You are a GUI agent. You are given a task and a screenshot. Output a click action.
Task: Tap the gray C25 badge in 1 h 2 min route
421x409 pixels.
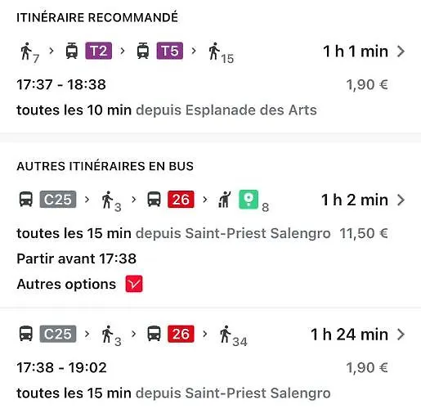(58, 200)
